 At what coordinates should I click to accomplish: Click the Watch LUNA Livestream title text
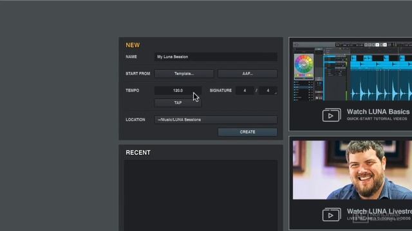pos(379,211)
